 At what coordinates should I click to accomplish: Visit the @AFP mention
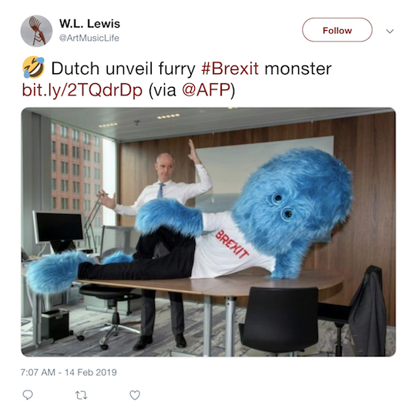(x=206, y=90)
